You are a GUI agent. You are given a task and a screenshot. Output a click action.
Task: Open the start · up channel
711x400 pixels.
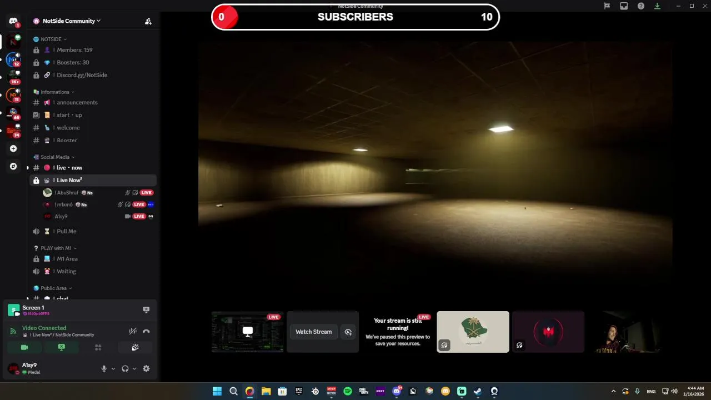93,115
